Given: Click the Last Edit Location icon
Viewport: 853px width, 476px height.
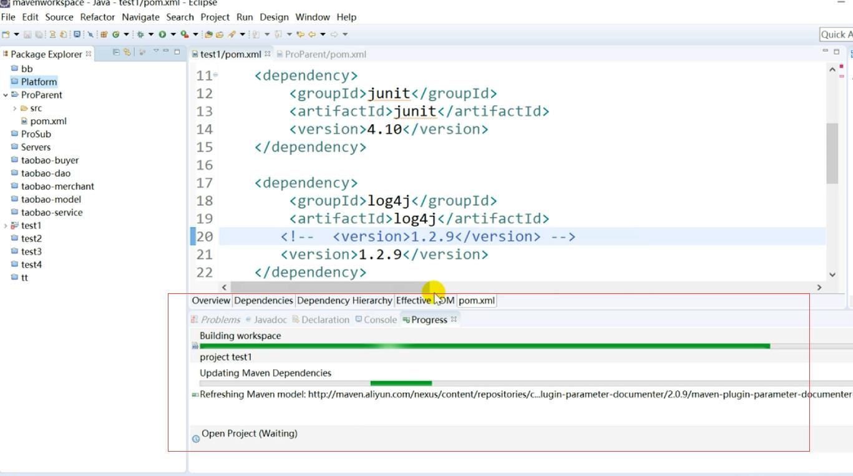Looking at the screenshot, I should 300,34.
